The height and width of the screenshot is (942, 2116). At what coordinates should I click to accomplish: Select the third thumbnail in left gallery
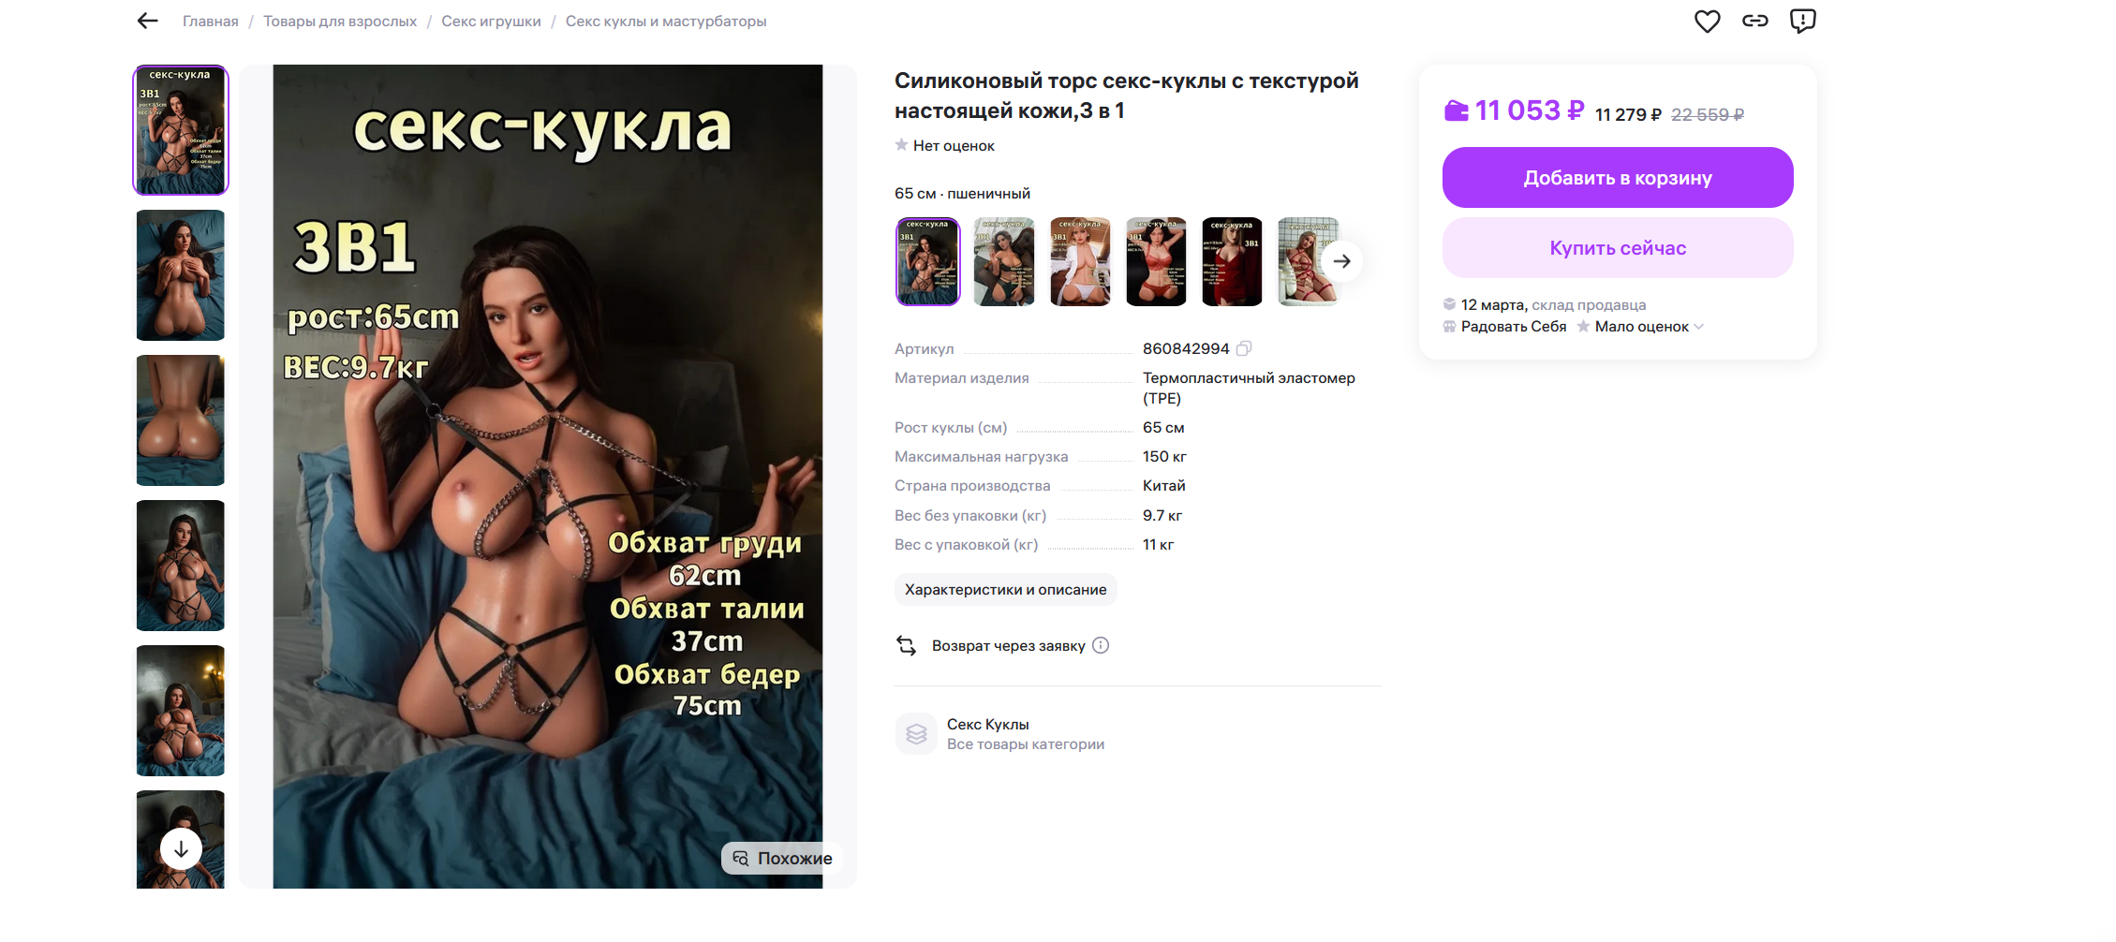click(181, 420)
